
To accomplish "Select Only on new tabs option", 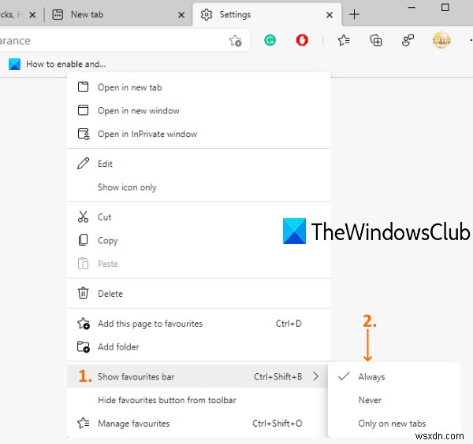I will [x=394, y=424].
